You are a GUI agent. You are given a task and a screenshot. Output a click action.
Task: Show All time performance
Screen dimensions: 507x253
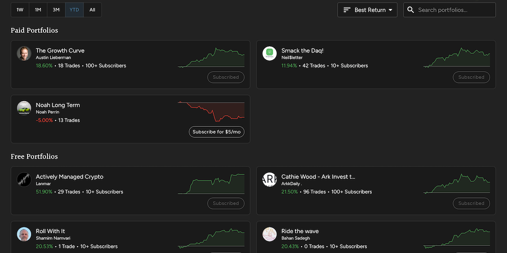pyautogui.click(x=93, y=10)
